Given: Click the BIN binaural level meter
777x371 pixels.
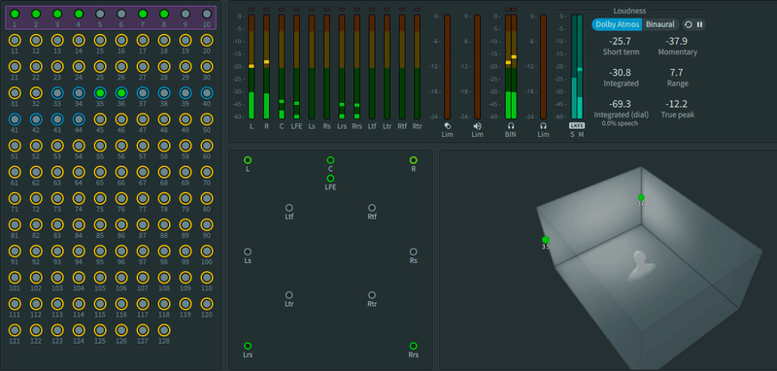Looking at the screenshot, I should point(511,67).
